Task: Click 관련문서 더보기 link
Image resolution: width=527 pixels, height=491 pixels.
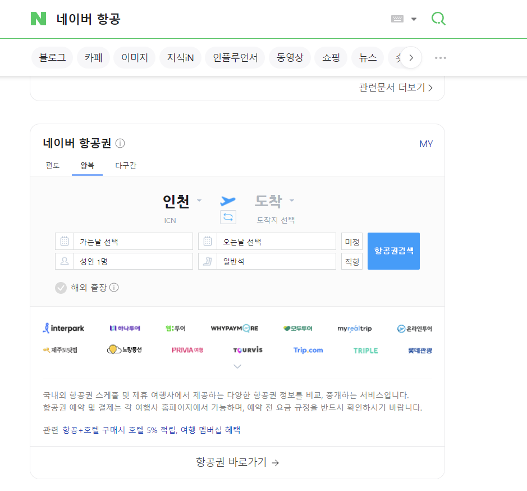Action: 396,88
